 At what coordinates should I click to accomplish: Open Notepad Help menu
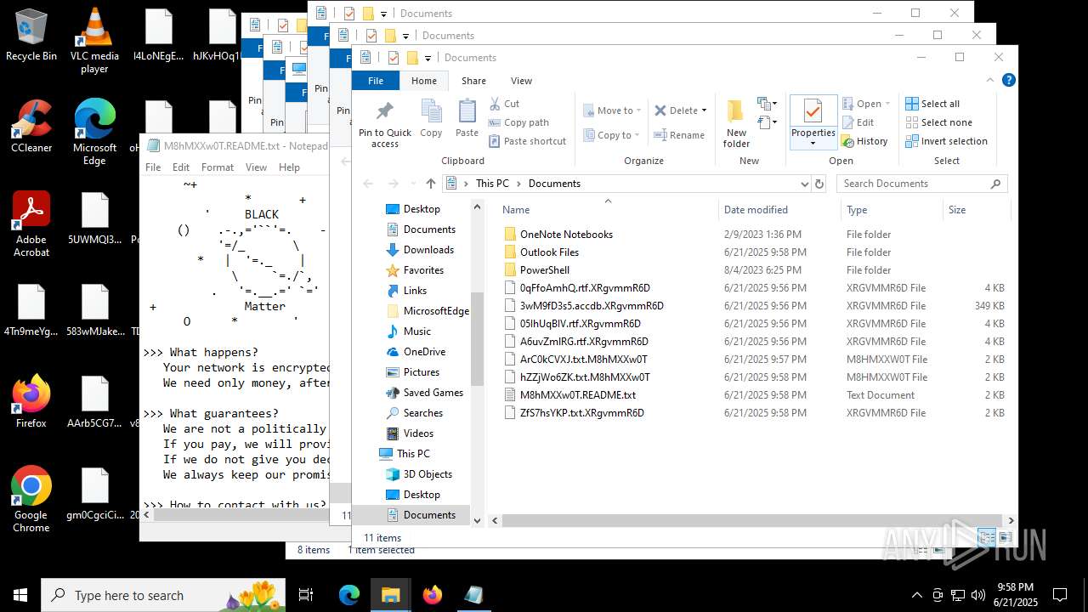tap(289, 167)
